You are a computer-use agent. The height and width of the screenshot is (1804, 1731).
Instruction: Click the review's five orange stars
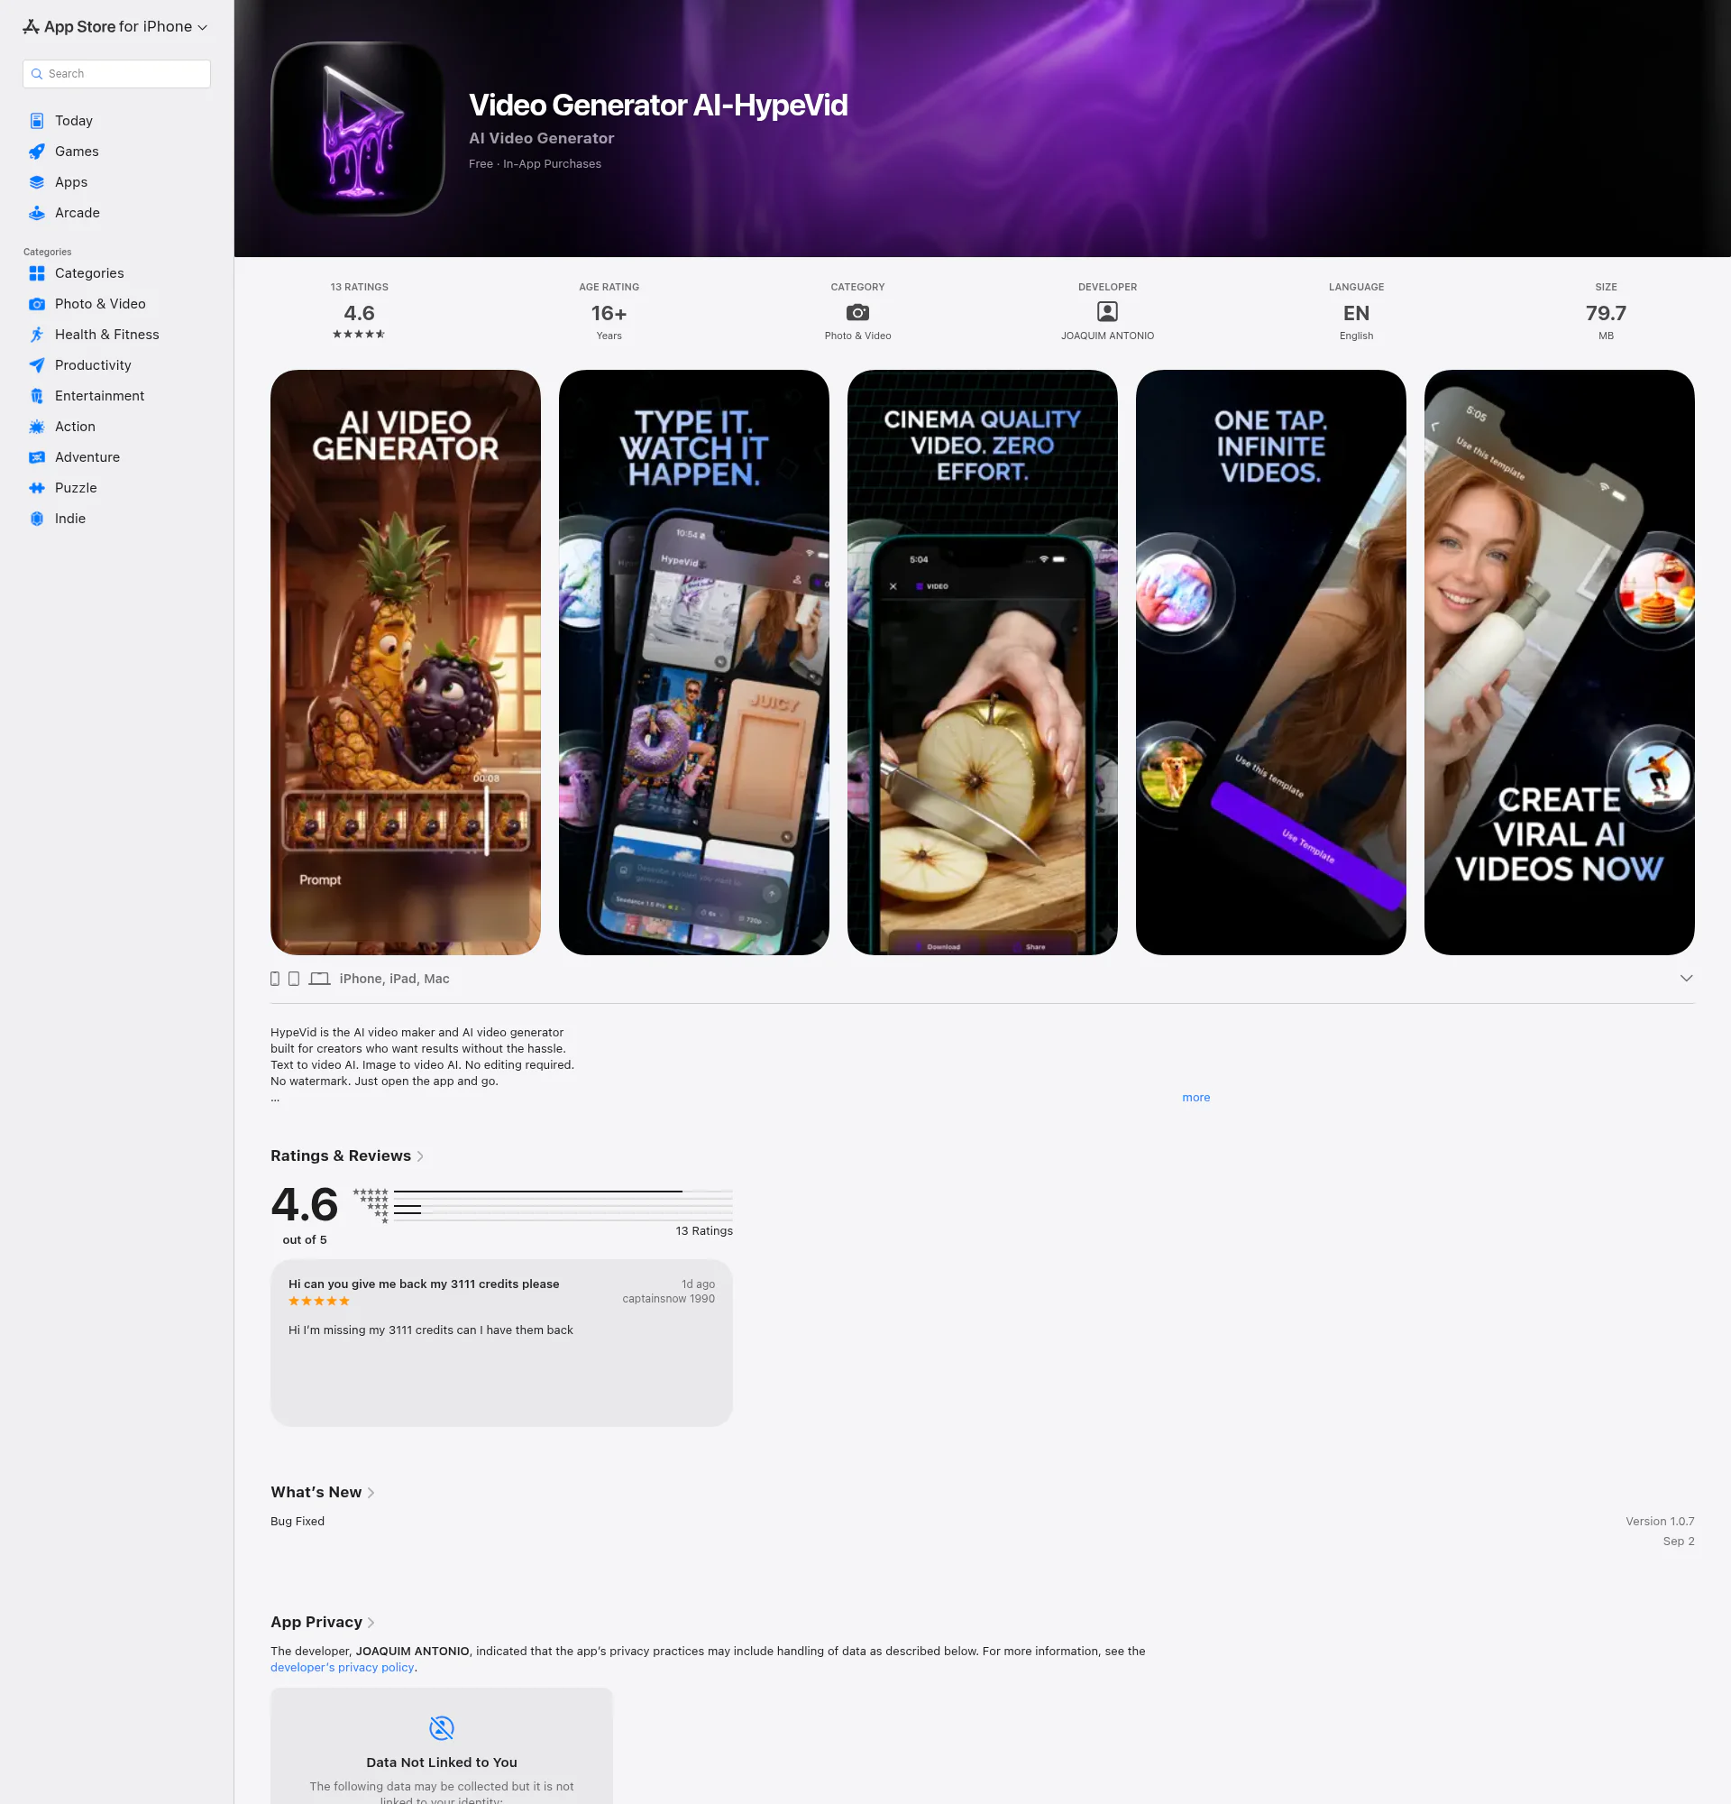(319, 1302)
